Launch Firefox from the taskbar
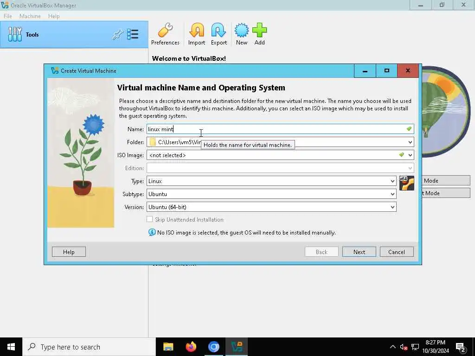Image resolution: width=475 pixels, height=356 pixels. tap(191, 347)
